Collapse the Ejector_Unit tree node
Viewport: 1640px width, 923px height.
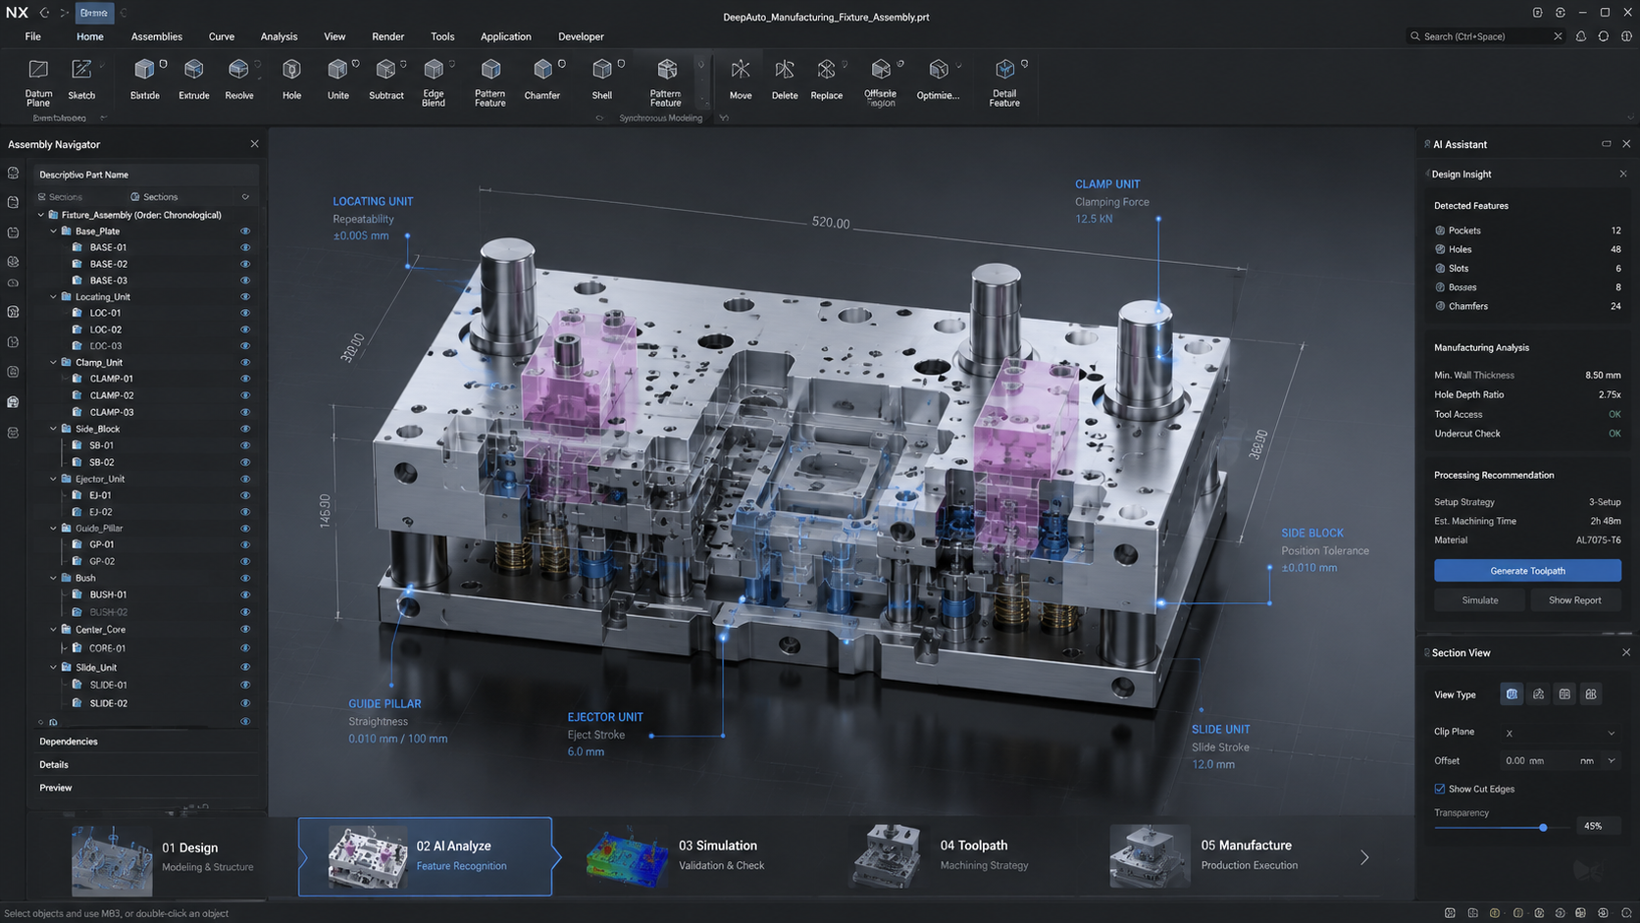(54, 479)
